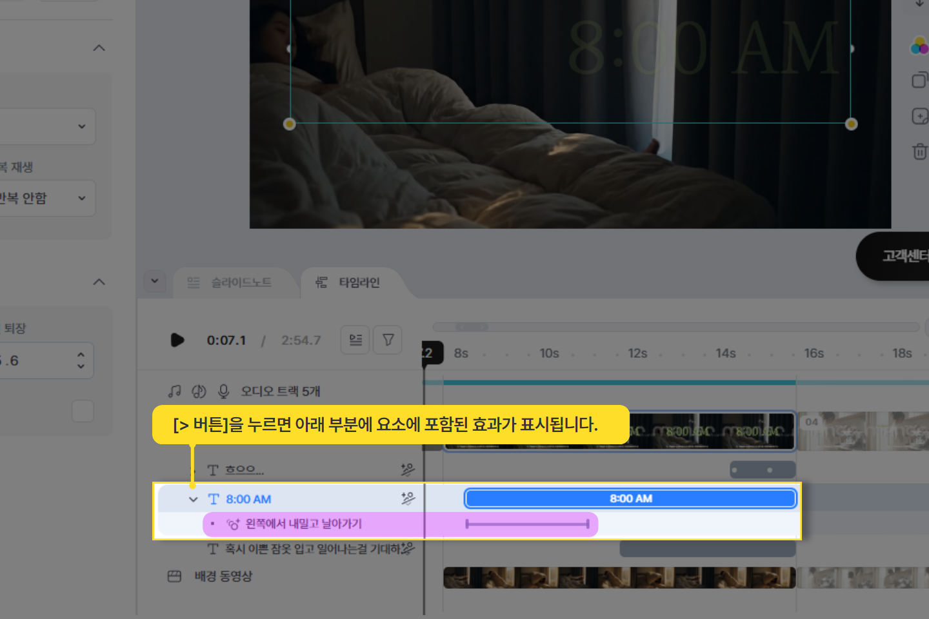The width and height of the screenshot is (929, 619).
Task: Open the 고객센터 button
Action: click(900, 257)
